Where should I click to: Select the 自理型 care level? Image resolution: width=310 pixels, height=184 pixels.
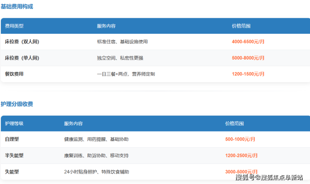point(12,139)
